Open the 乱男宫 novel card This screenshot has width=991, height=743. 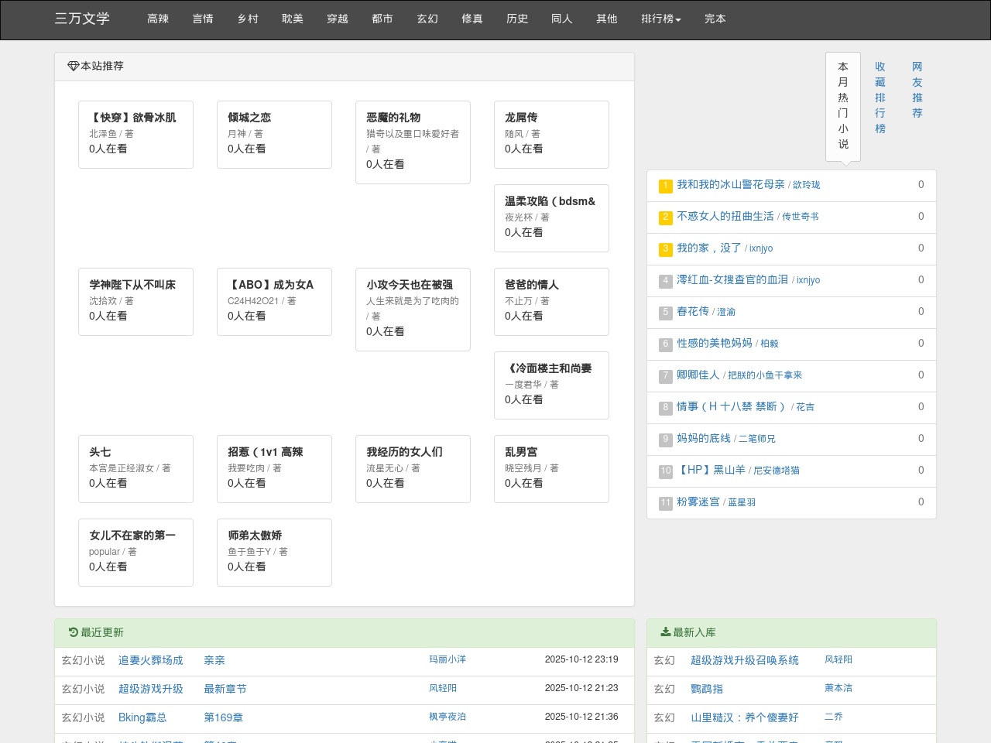point(551,468)
